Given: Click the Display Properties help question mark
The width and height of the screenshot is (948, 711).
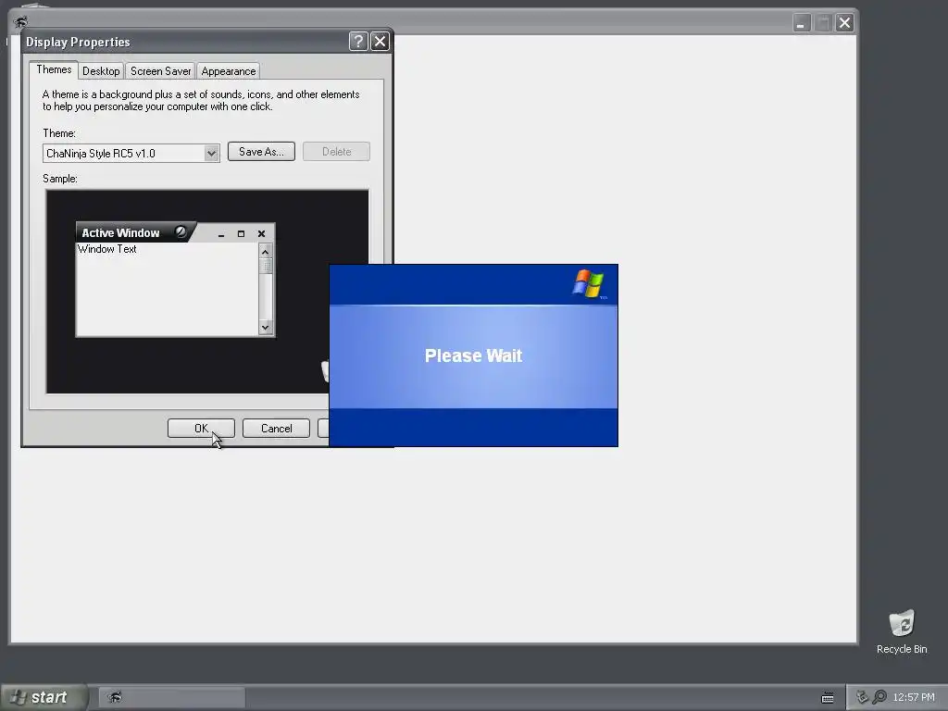Looking at the screenshot, I should pos(358,41).
